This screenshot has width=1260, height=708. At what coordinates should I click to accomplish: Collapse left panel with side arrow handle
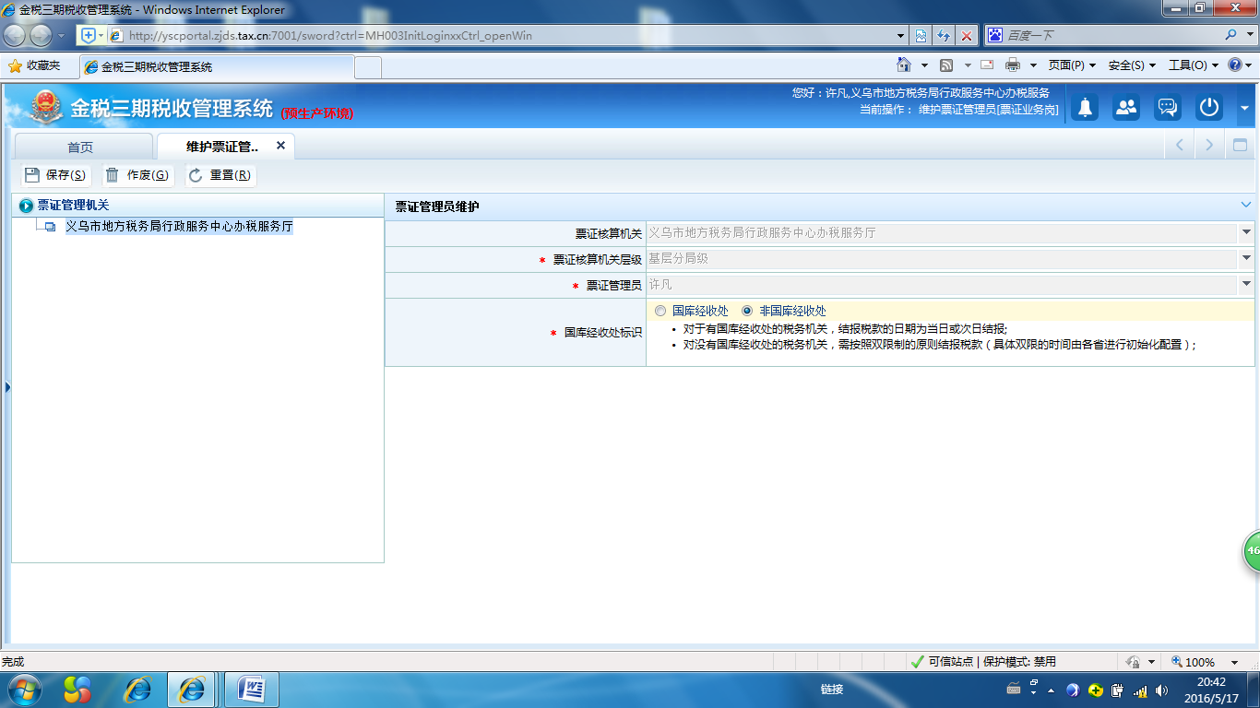[x=7, y=387]
